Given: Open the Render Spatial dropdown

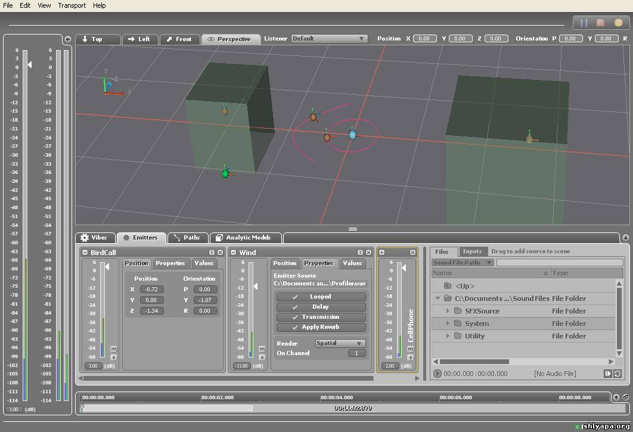Looking at the screenshot, I should [x=340, y=343].
